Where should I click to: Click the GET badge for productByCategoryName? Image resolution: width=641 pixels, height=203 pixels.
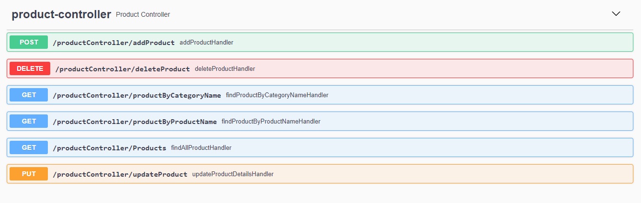tap(29, 95)
